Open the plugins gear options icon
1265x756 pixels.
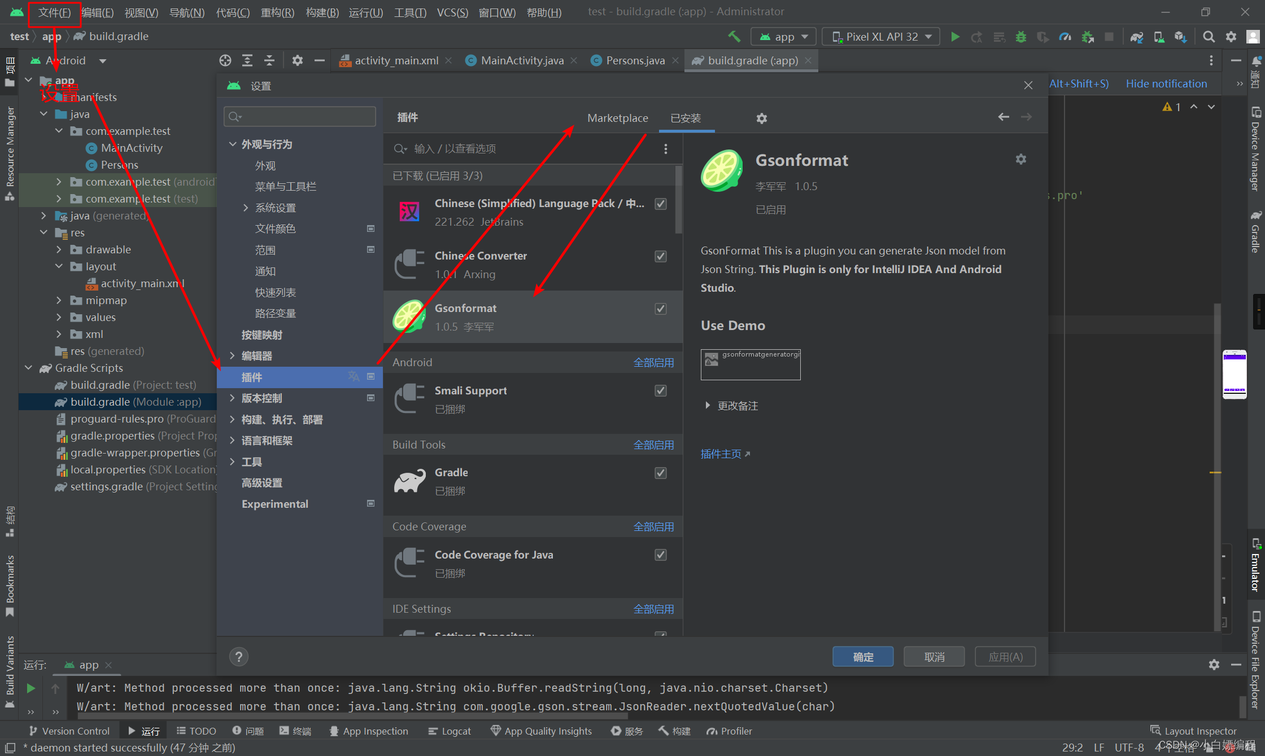762,118
